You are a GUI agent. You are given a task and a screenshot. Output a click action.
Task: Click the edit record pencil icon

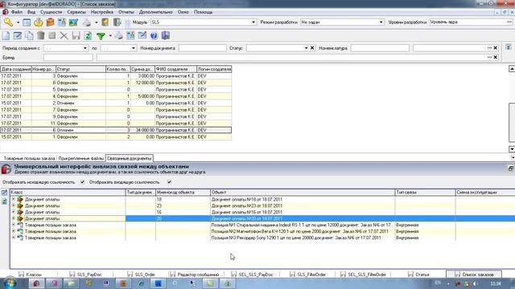tap(18, 35)
